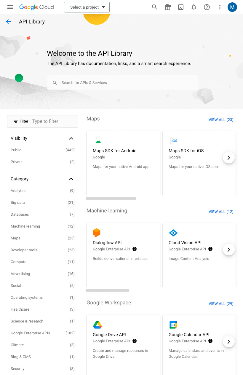
Task: Open the notifications bell
Action: 194,7
